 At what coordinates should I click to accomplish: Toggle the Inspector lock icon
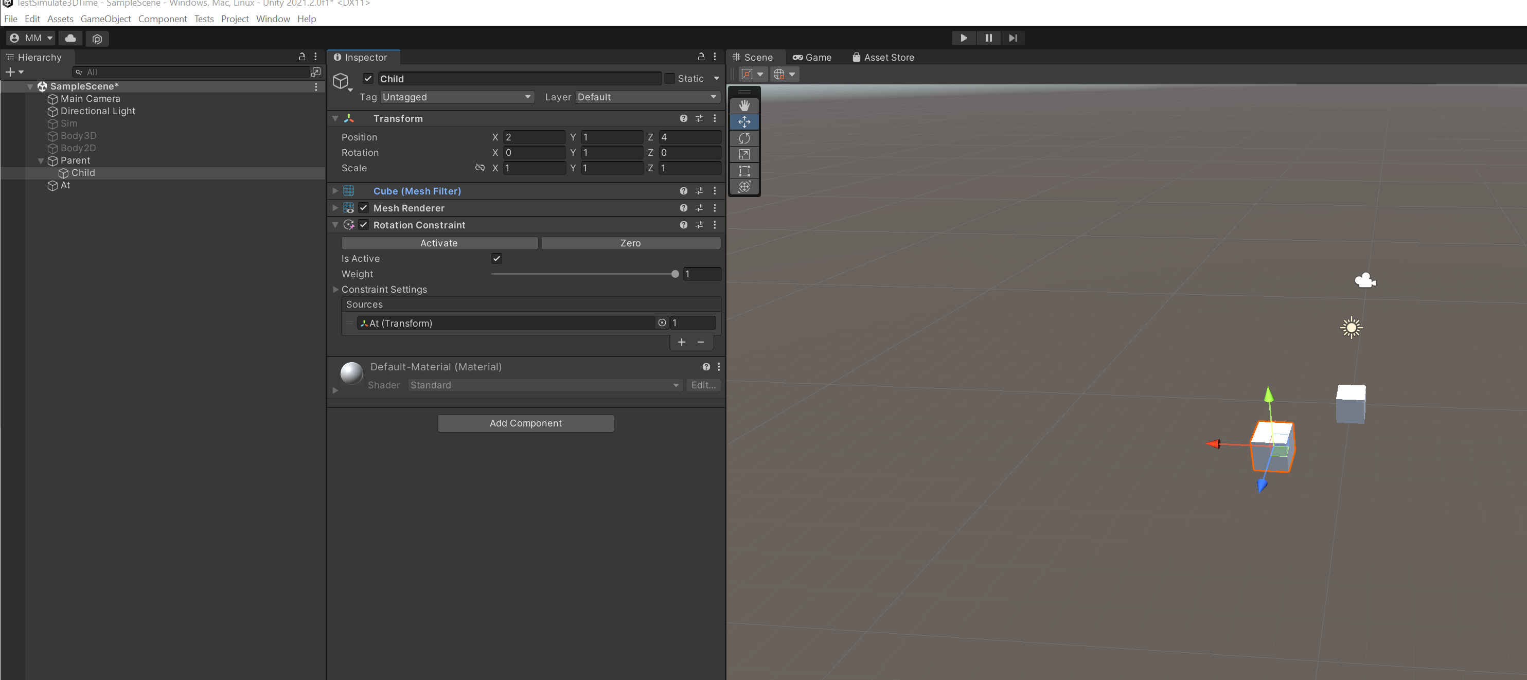(701, 57)
